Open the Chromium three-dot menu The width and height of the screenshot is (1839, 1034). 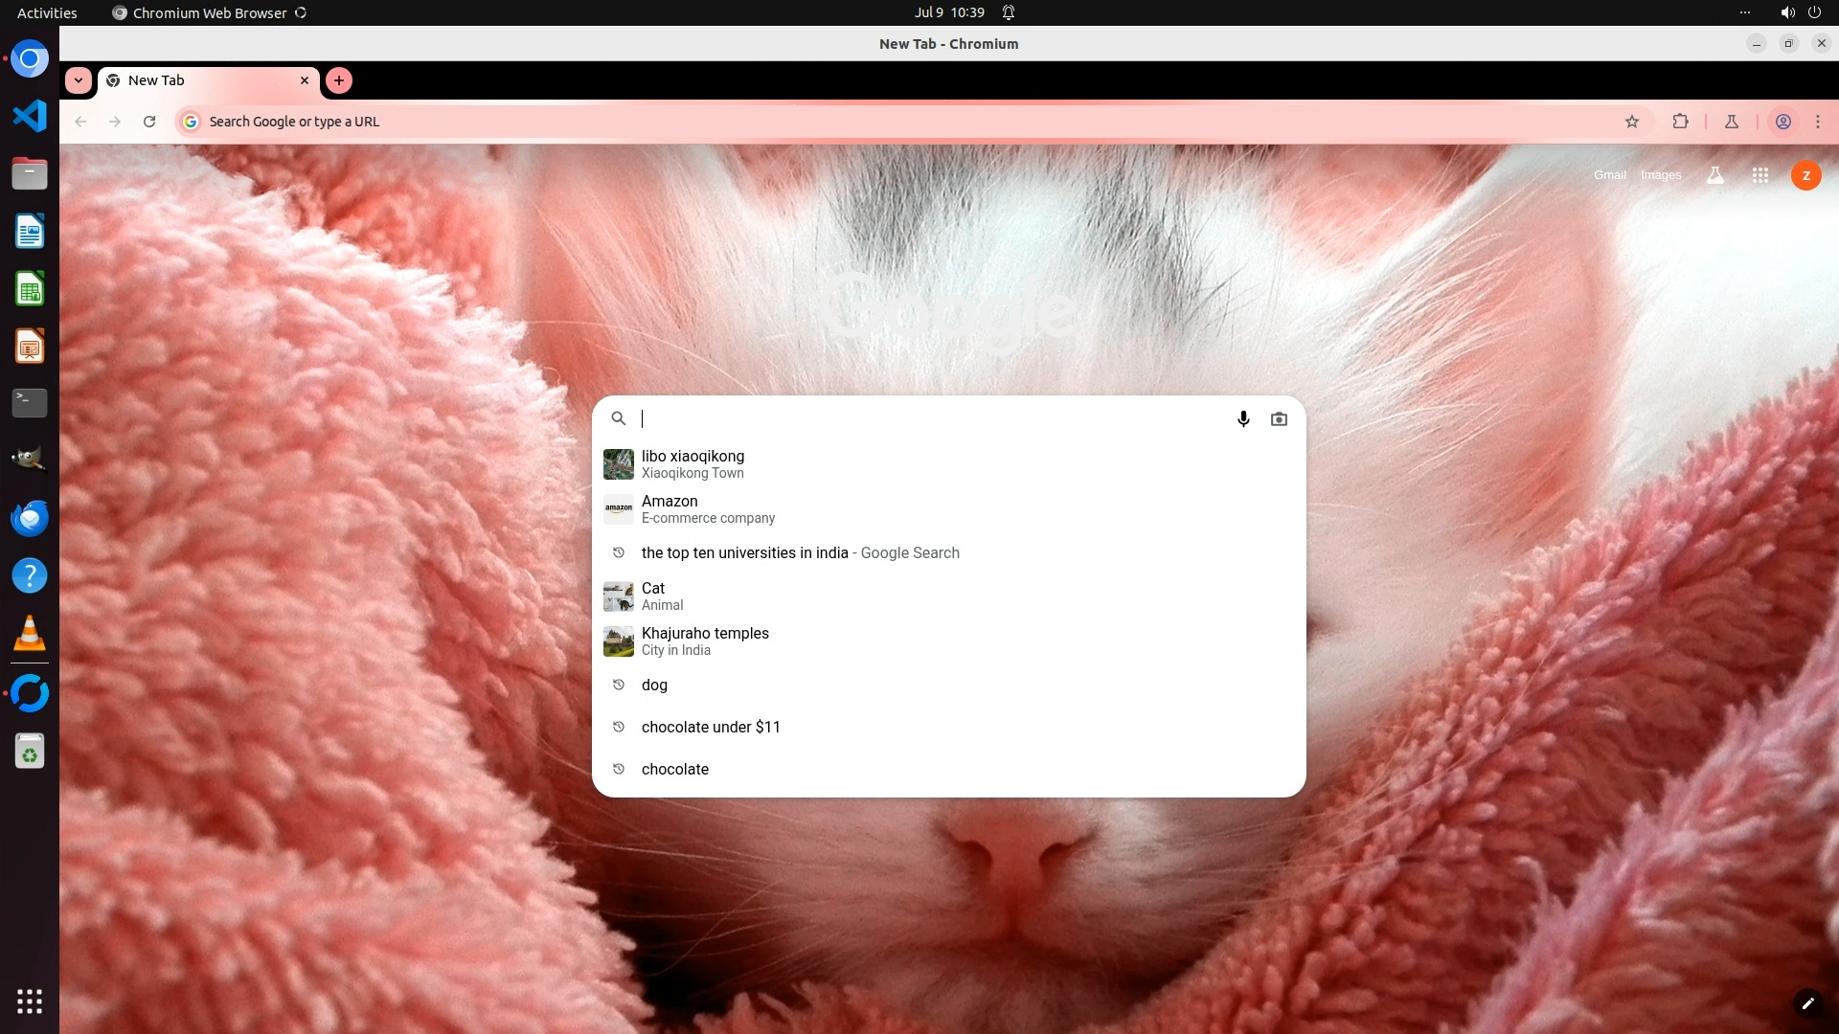coord(1818,122)
